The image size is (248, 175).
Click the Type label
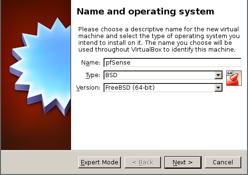click(93, 75)
